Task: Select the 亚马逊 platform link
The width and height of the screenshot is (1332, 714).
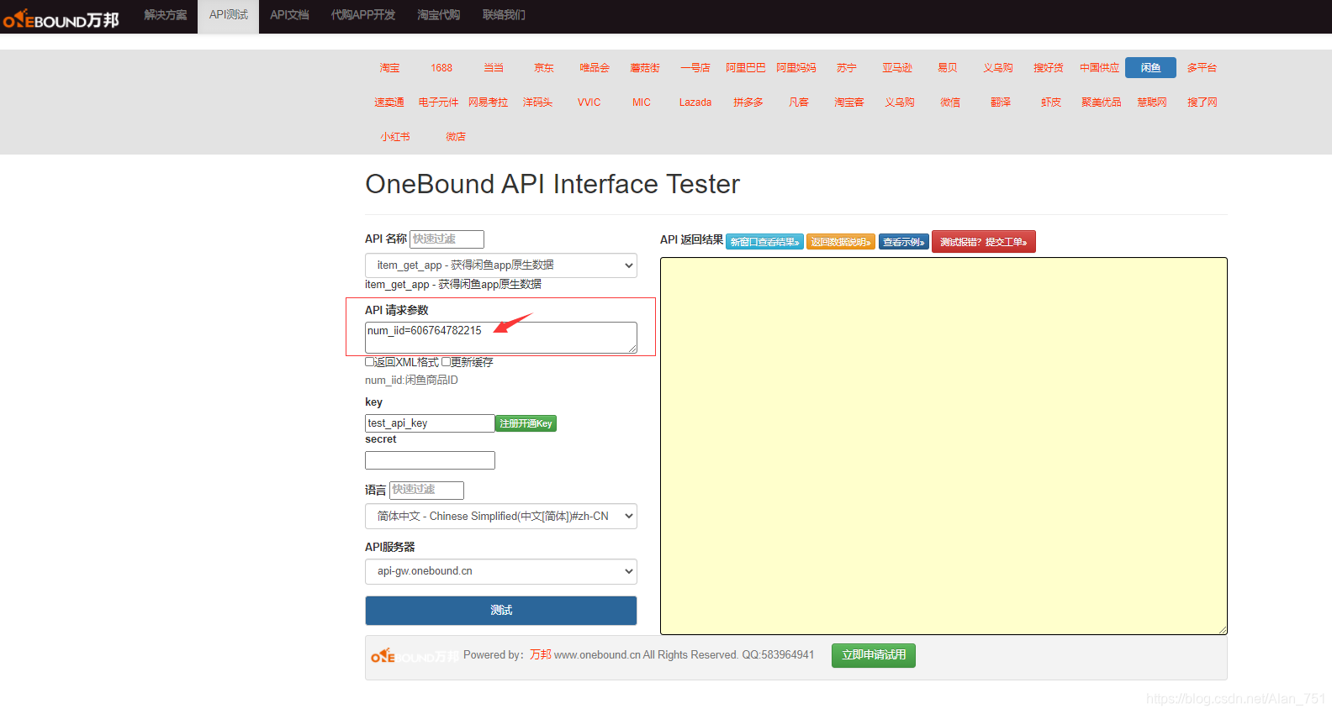Action: [897, 68]
